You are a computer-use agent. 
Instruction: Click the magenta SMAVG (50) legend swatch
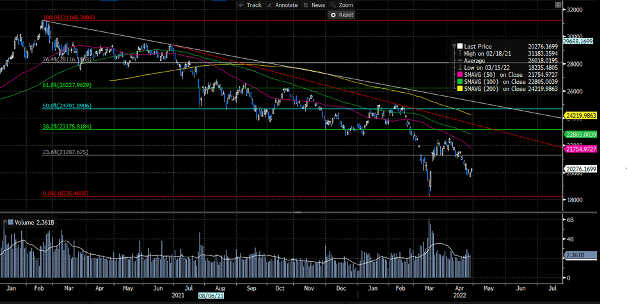point(459,75)
